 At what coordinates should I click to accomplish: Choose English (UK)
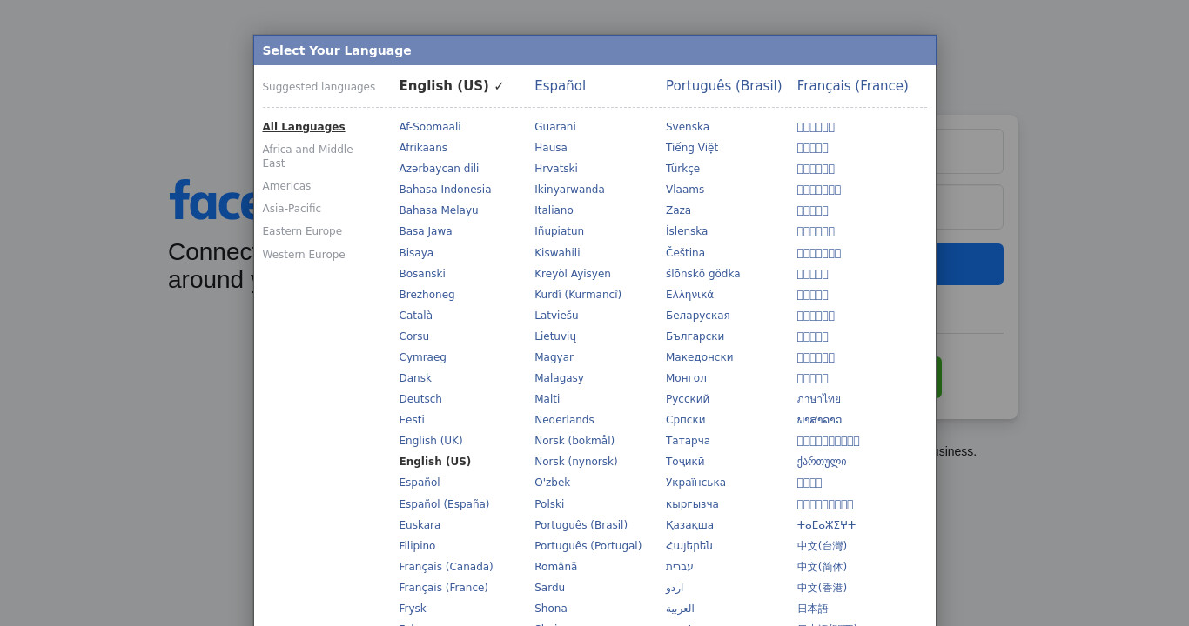[x=431, y=441]
